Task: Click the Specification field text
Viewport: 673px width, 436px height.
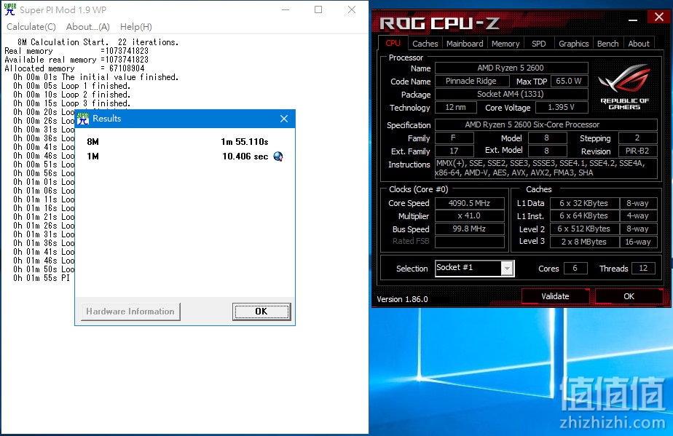Action: click(x=546, y=125)
